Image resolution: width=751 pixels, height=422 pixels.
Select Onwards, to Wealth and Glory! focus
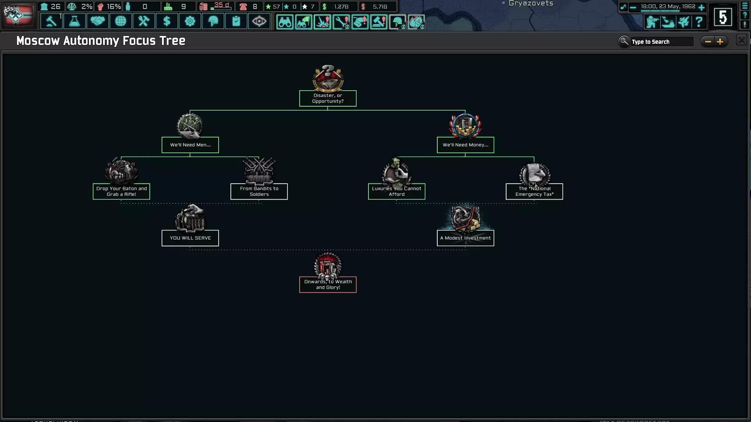click(328, 284)
